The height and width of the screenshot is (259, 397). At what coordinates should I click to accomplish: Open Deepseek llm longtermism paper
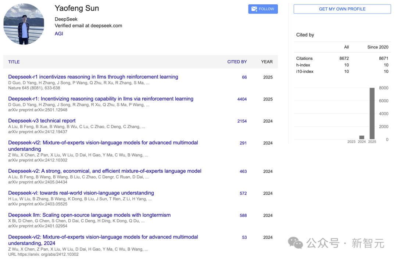[x=89, y=215]
